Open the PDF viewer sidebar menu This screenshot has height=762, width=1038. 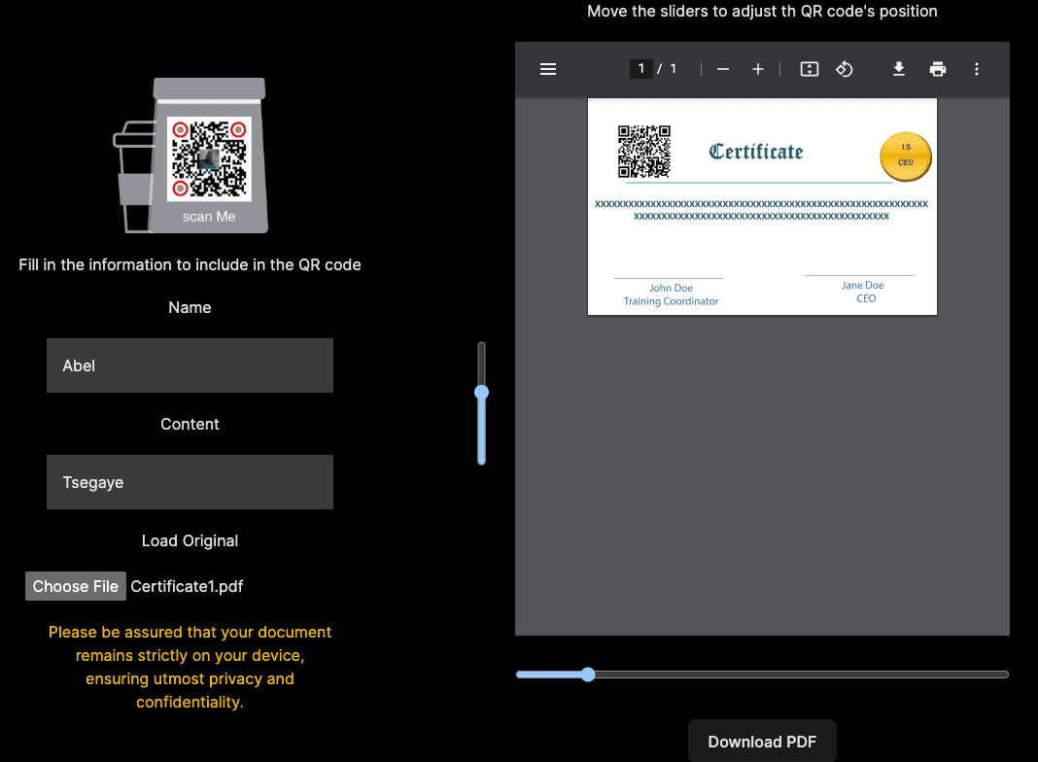point(548,69)
